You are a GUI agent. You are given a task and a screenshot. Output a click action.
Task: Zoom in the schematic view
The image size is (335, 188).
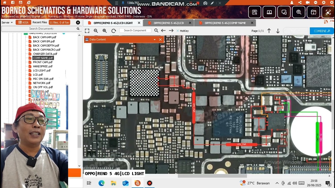pos(105,31)
